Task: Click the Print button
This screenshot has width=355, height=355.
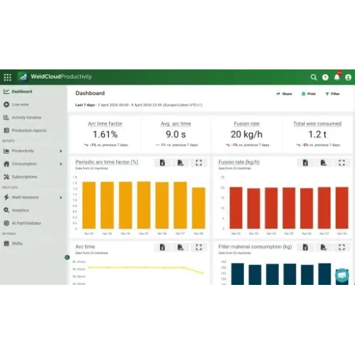Action: click(309, 94)
